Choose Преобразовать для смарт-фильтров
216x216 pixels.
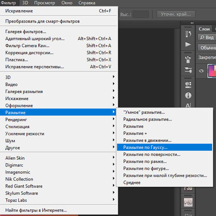pos(58,21)
